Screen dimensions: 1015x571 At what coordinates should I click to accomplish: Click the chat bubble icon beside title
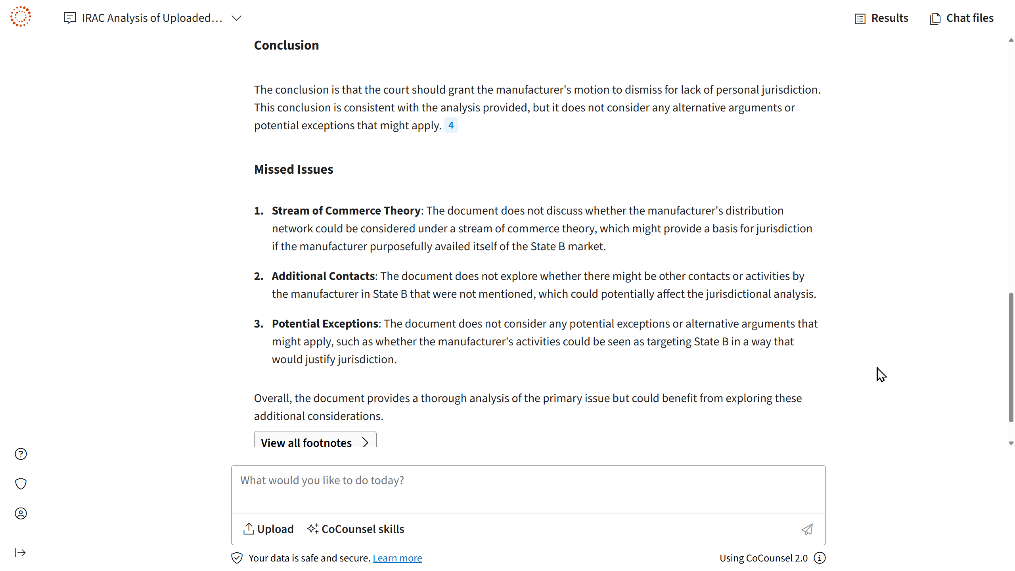coord(70,18)
